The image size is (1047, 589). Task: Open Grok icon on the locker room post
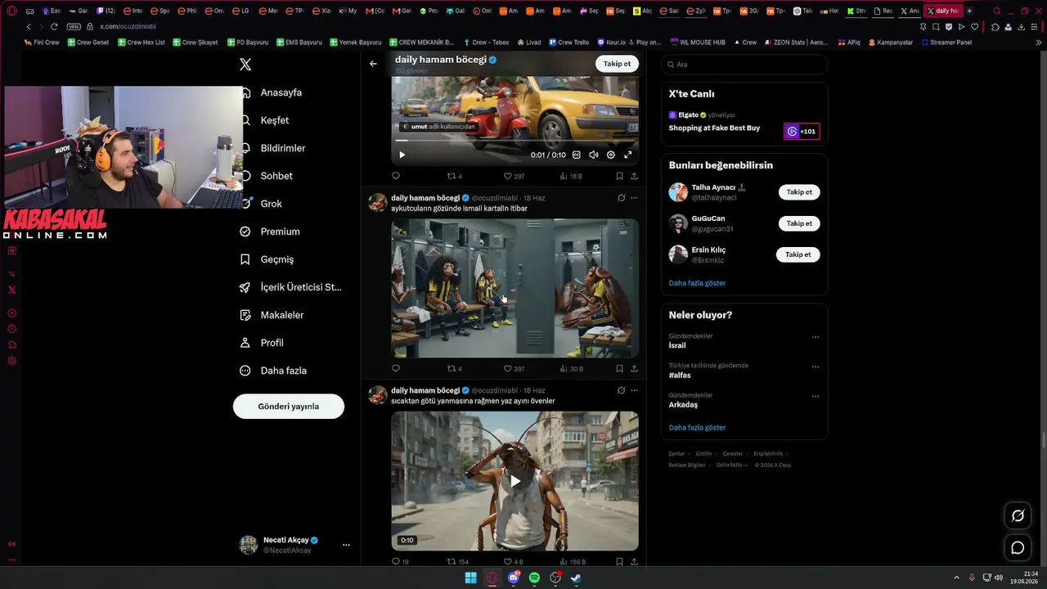(621, 198)
